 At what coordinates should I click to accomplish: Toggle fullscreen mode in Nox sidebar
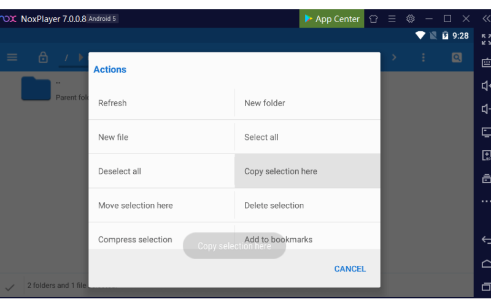click(x=486, y=39)
